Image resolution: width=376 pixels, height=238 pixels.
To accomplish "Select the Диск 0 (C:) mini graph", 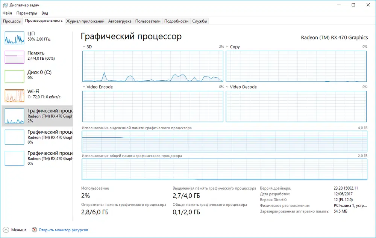I will (x=14, y=76).
